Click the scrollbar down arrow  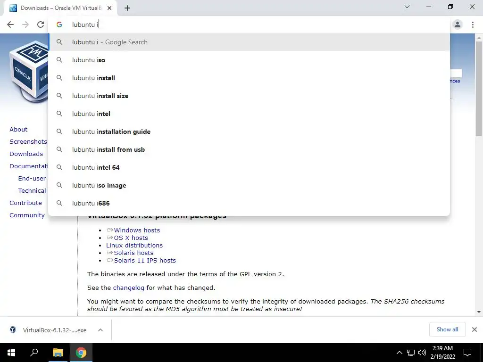[479, 312]
